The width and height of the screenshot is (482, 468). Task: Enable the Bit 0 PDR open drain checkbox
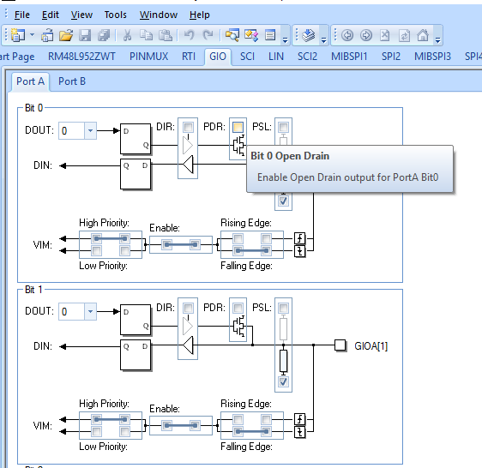click(238, 127)
